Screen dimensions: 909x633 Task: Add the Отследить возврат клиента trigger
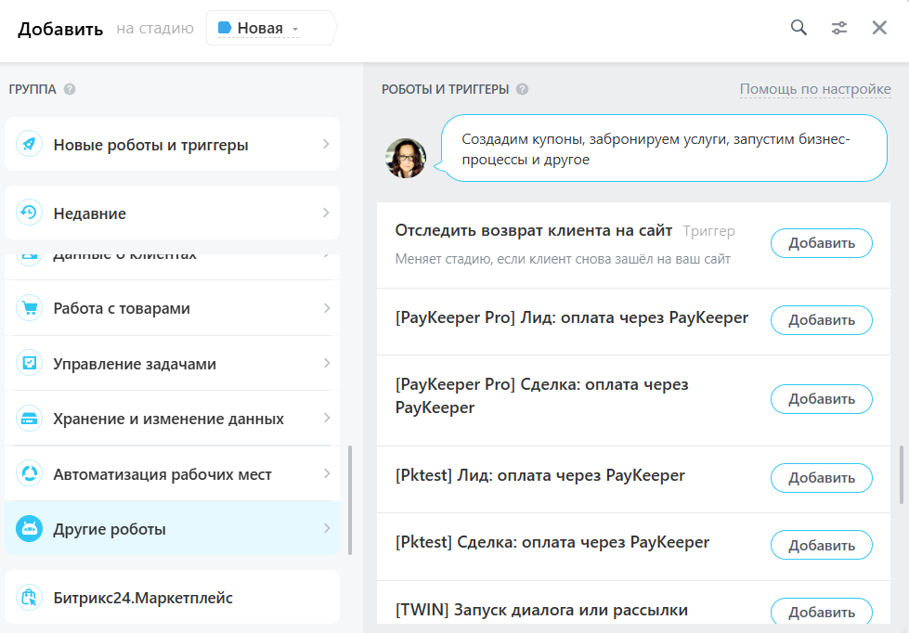[821, 243]
